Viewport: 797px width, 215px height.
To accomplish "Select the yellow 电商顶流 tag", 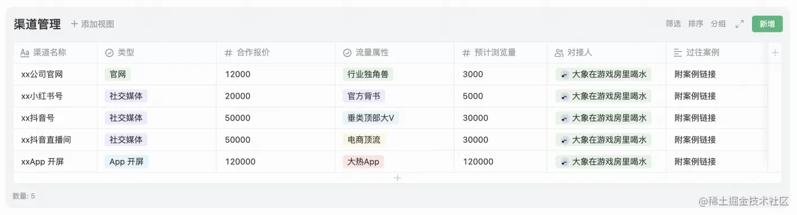I will (x=363, y=140).
